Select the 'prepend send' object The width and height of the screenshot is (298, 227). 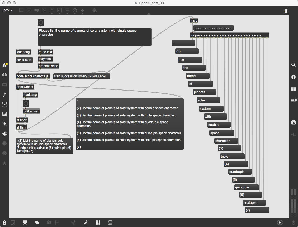point(49,66)
